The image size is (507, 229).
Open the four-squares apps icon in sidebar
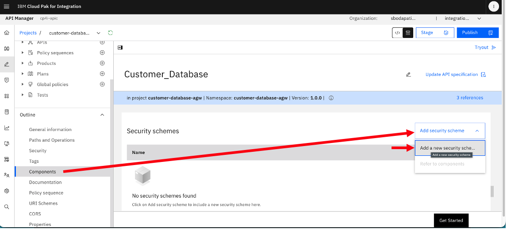click(x=7, y=96)
